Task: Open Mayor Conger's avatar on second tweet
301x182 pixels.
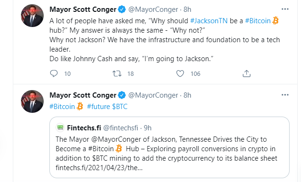Action: pos(32,101)
